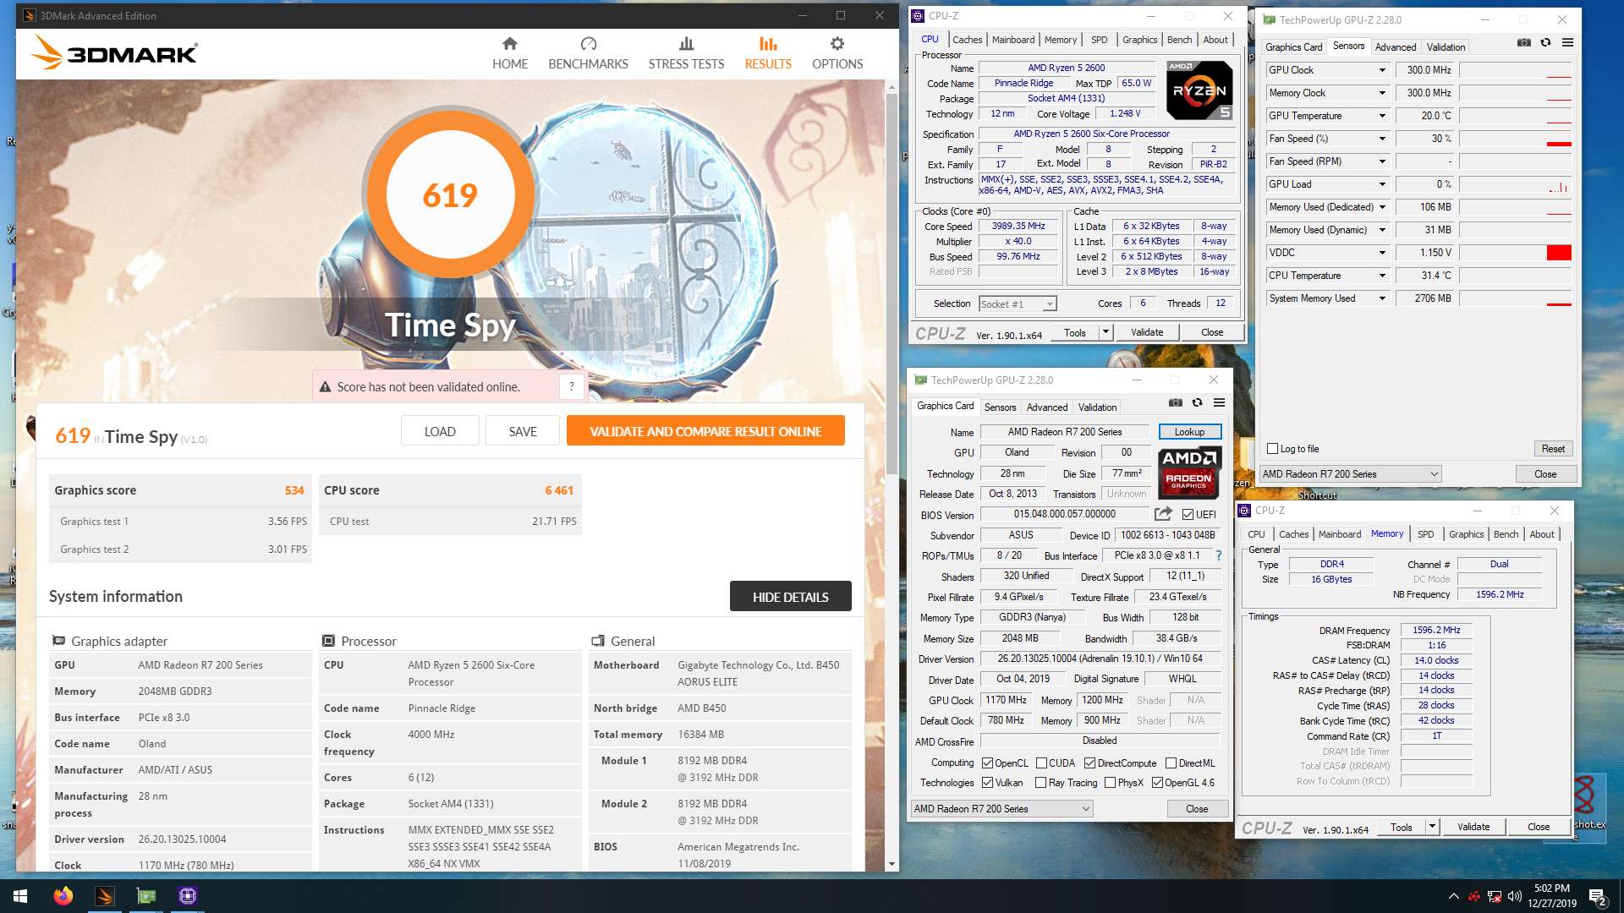Open the notification center icon in system tray
Viewport: 1624px width, 913px height.
[1598, 896]
